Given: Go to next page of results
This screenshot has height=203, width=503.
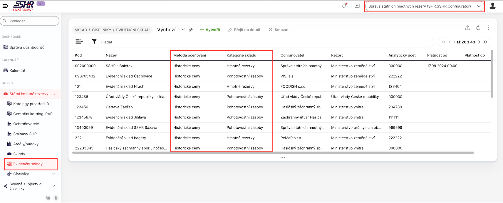Looking at the screenshot, I should pyautogui.click(x=479, y=42).
